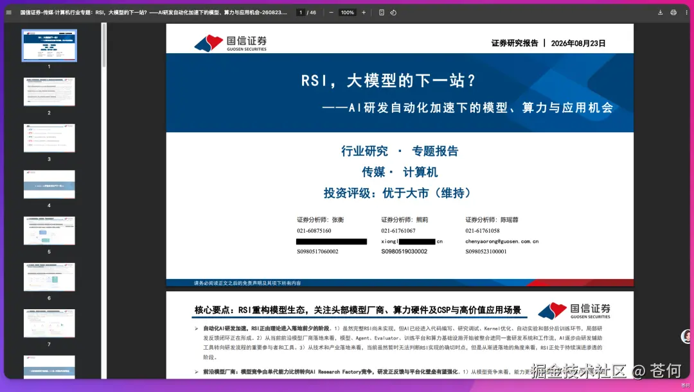
Task: Click the floating avatar at right edge
Action: pos(687,336)
